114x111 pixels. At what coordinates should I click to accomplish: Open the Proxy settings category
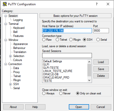point(17,72)
